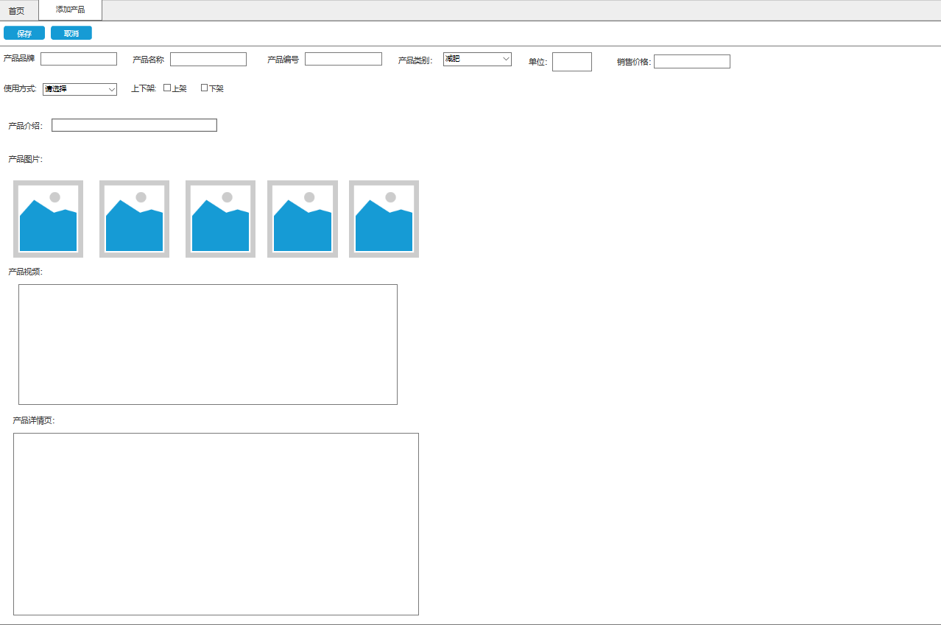Image resolution: width=941 pixels, height=625 pixels.
Task: Click the second product image placeholder
Action: tap(134, 219)
